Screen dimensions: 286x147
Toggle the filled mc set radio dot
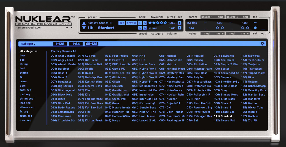point(255,28)
